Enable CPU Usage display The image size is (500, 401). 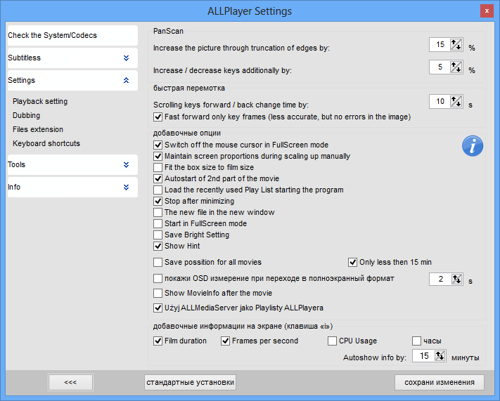332,341
